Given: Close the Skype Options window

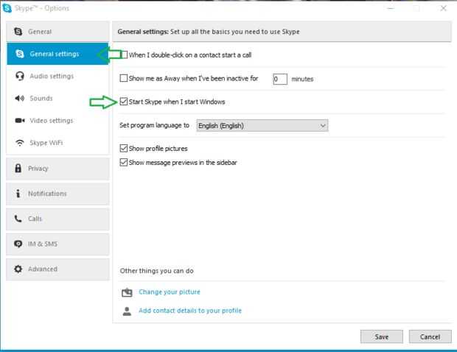Looking at the screenshot, I should tap(443, 8).
